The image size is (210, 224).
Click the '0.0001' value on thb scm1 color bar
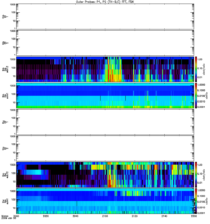click(x=201, y=107)
